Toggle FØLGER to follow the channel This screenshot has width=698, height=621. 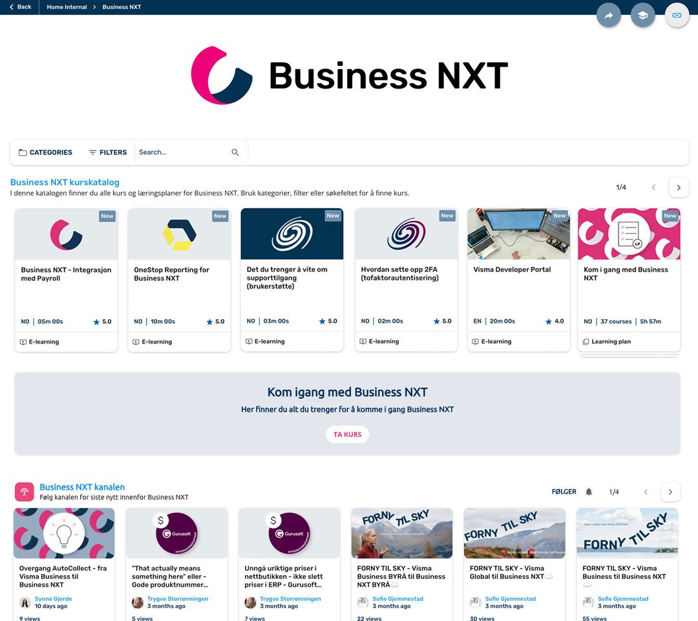click(562, 492)
